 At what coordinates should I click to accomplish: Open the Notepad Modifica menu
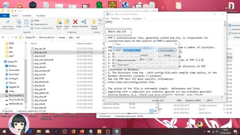[x=115, y=18]
